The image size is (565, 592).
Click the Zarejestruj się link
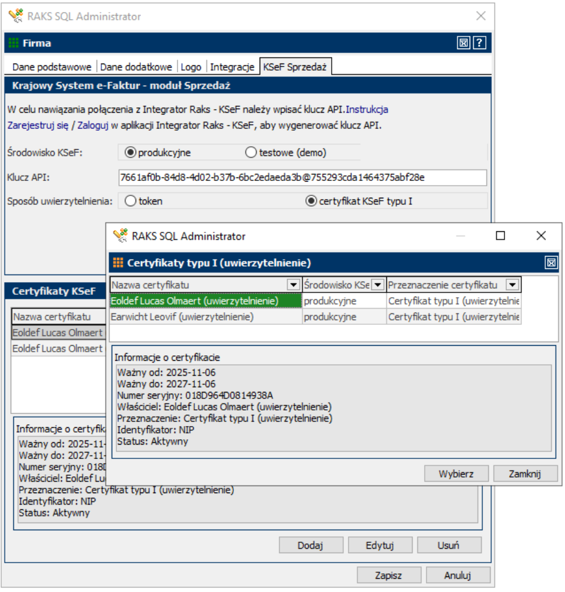click(x=37, y=125)
